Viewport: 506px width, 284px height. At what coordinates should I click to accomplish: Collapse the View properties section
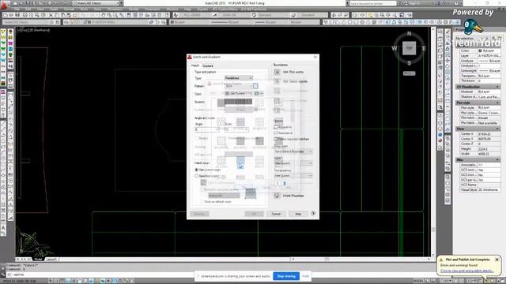[497, 129]
